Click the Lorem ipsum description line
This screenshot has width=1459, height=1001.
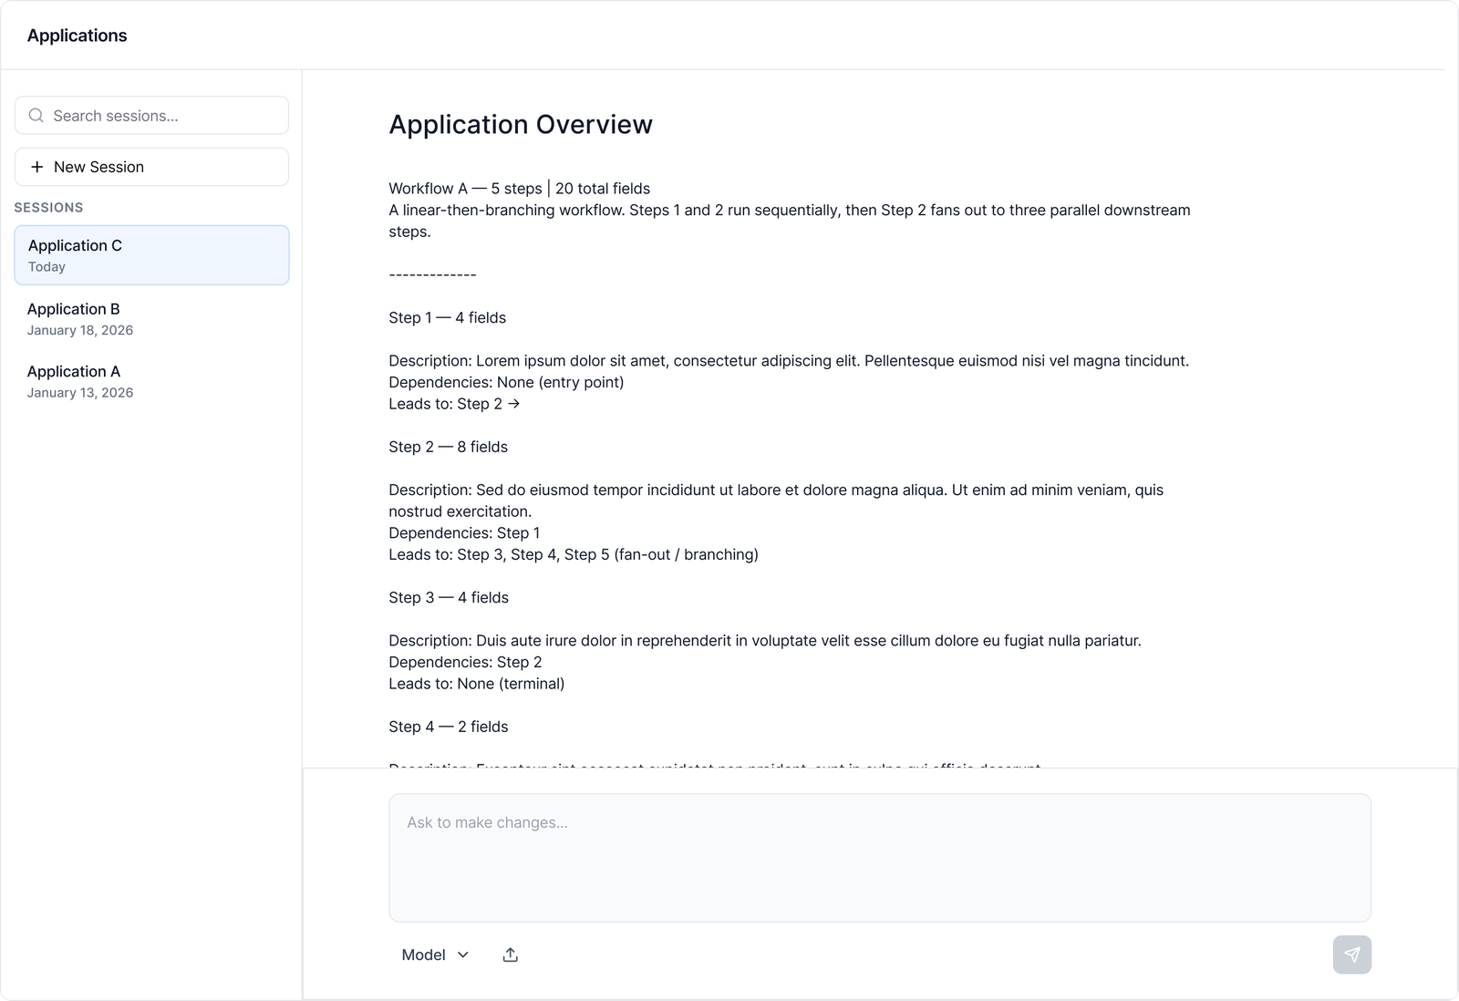pyautogui.click(x=789, y=361)
